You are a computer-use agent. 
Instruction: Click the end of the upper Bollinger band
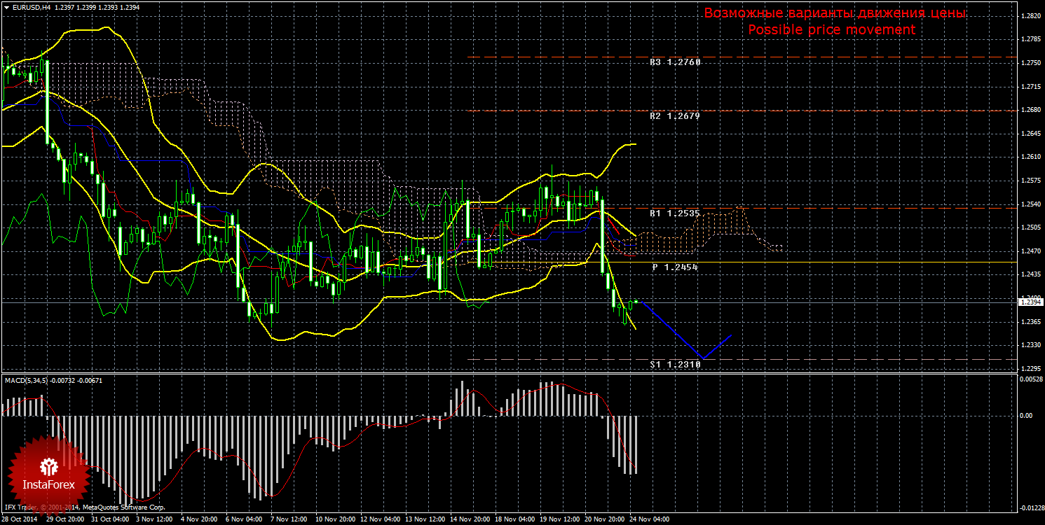click(634, 144)
